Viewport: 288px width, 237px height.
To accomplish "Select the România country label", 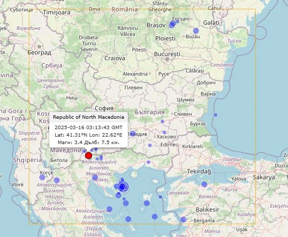I will point(125,9).
